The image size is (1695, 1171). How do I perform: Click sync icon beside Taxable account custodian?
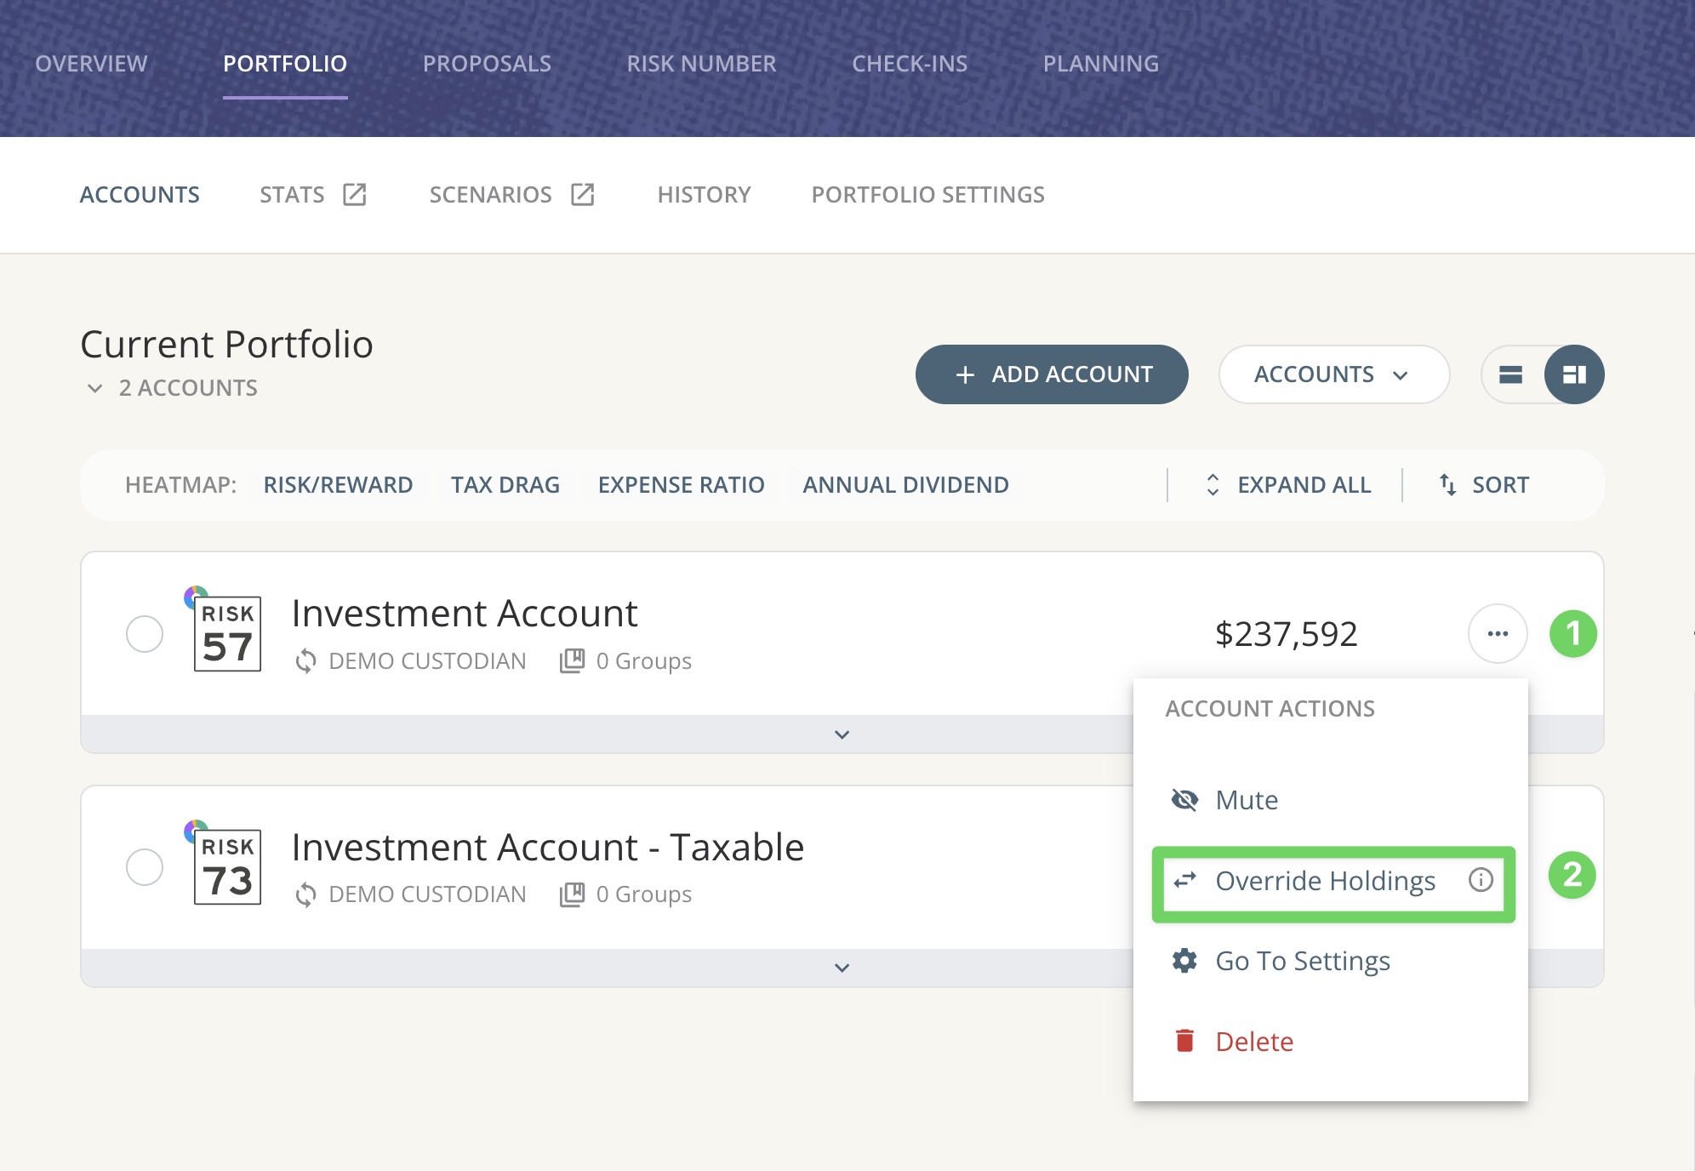(305, 894)
